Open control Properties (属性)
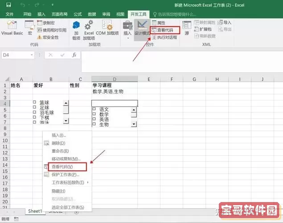This screenshot has width=283, height=223. pyautogui.click(x=159, y=23)
